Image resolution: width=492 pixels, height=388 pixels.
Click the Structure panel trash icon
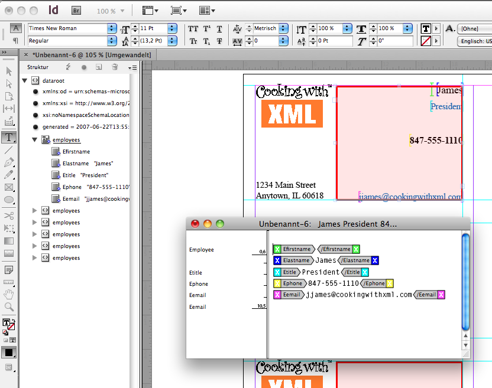115,67
